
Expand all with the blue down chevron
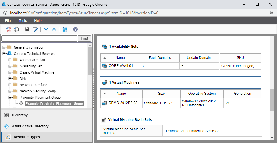point(46,29)
